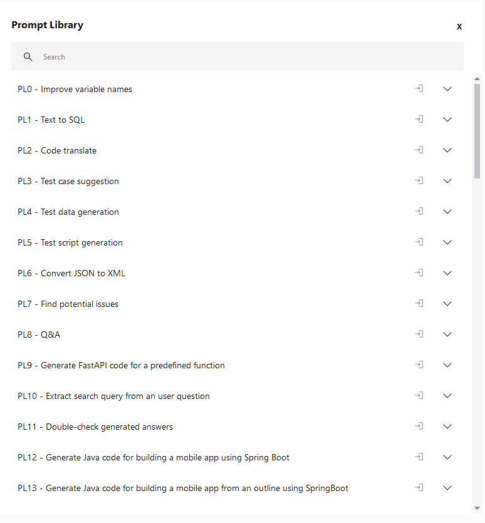This screenshot has width=485, height=523.
Task: Click insert icon for PL10 Extract search query
Action: [x=419, y=395]
